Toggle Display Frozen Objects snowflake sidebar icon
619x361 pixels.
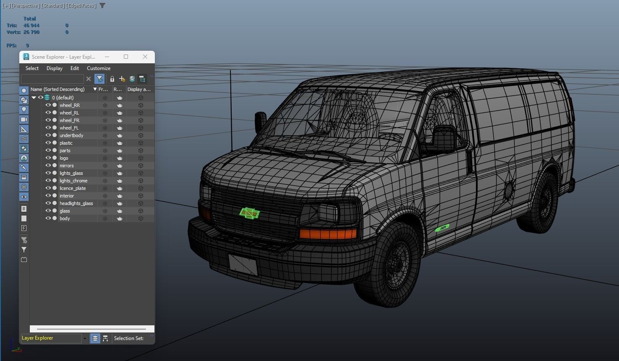pyautogui.click(x=24, y=187)
